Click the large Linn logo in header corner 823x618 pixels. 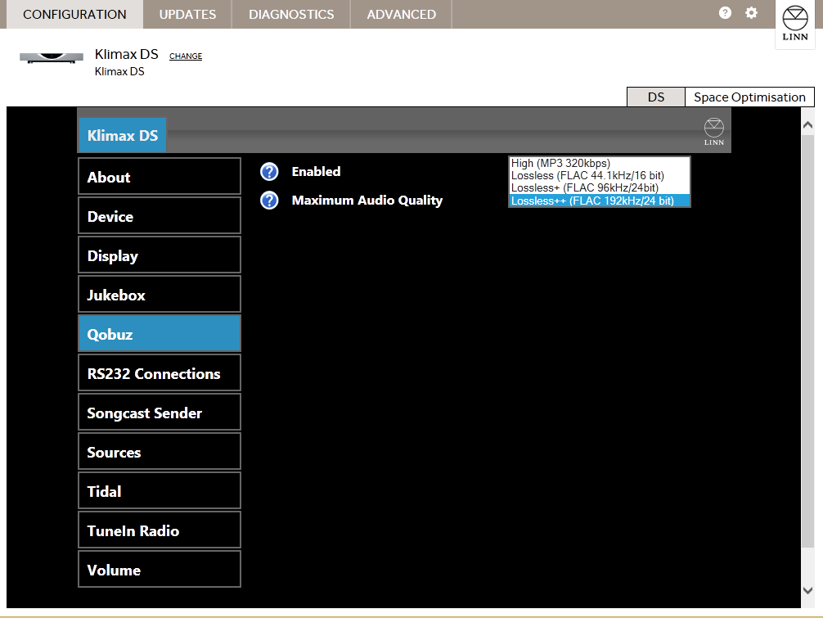tap(795, 24)
